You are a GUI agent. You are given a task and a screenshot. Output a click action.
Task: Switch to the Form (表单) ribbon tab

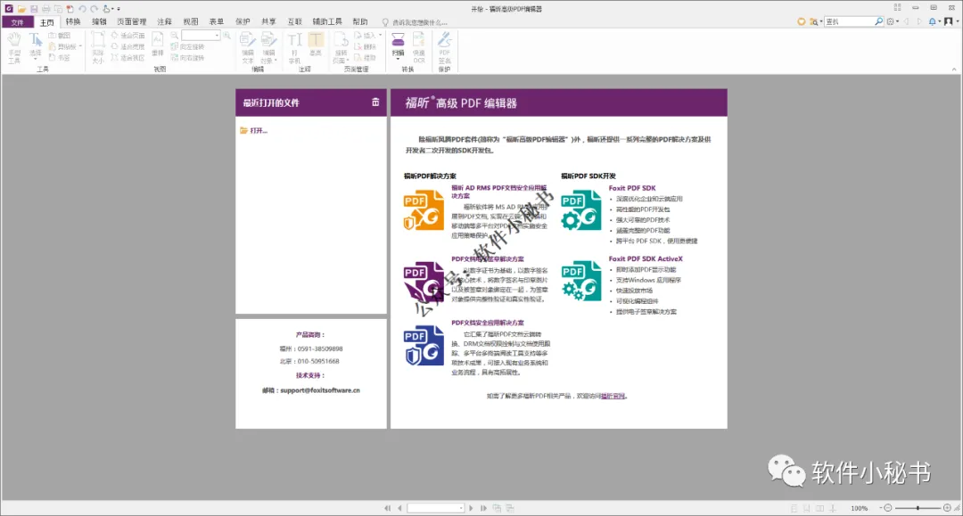point(216,22)
